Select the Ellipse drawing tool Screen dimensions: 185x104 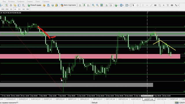click(x=172, y=5)
